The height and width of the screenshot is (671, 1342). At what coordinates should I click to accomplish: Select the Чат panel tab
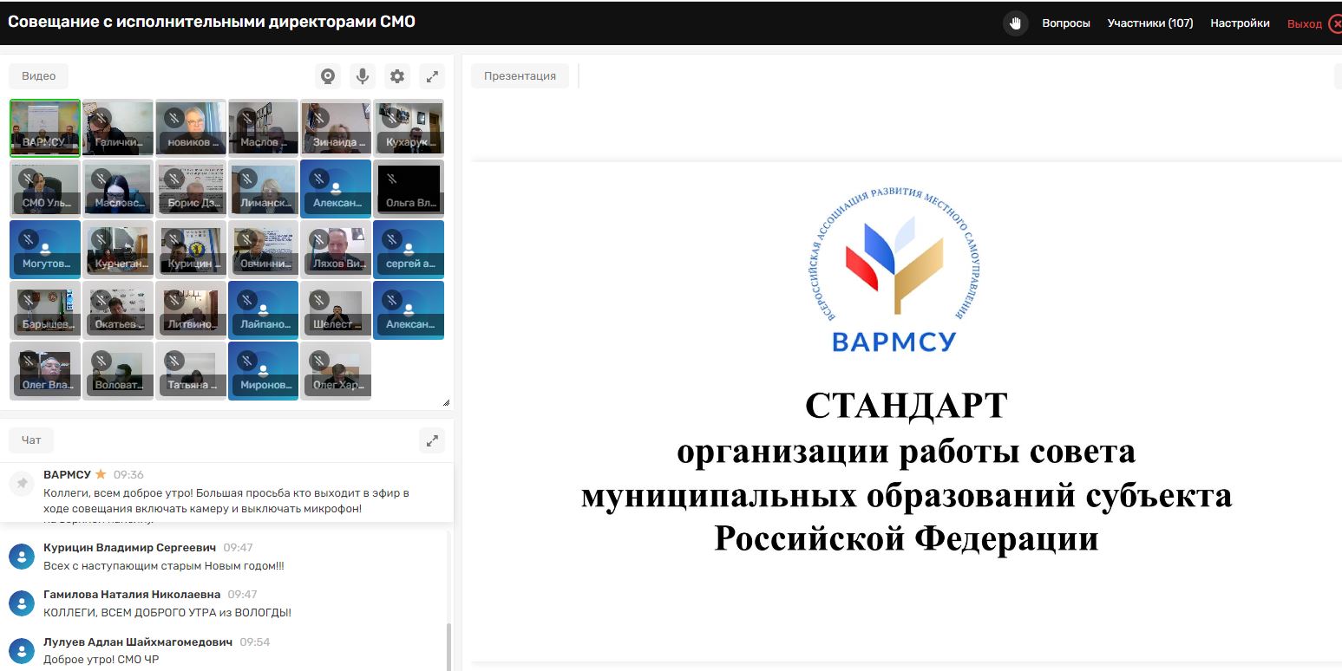click(x=31, y=440)
